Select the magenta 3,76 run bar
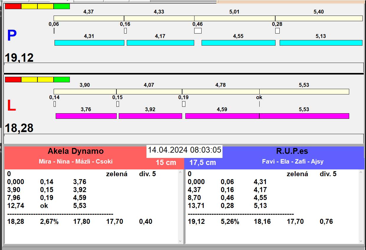Viewport: 366px width, 250px height. click(86, 116)
